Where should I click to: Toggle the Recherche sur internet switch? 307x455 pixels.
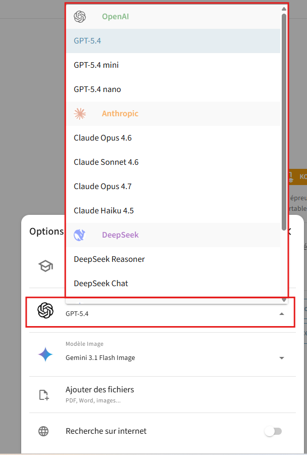[x=273, y=431]
